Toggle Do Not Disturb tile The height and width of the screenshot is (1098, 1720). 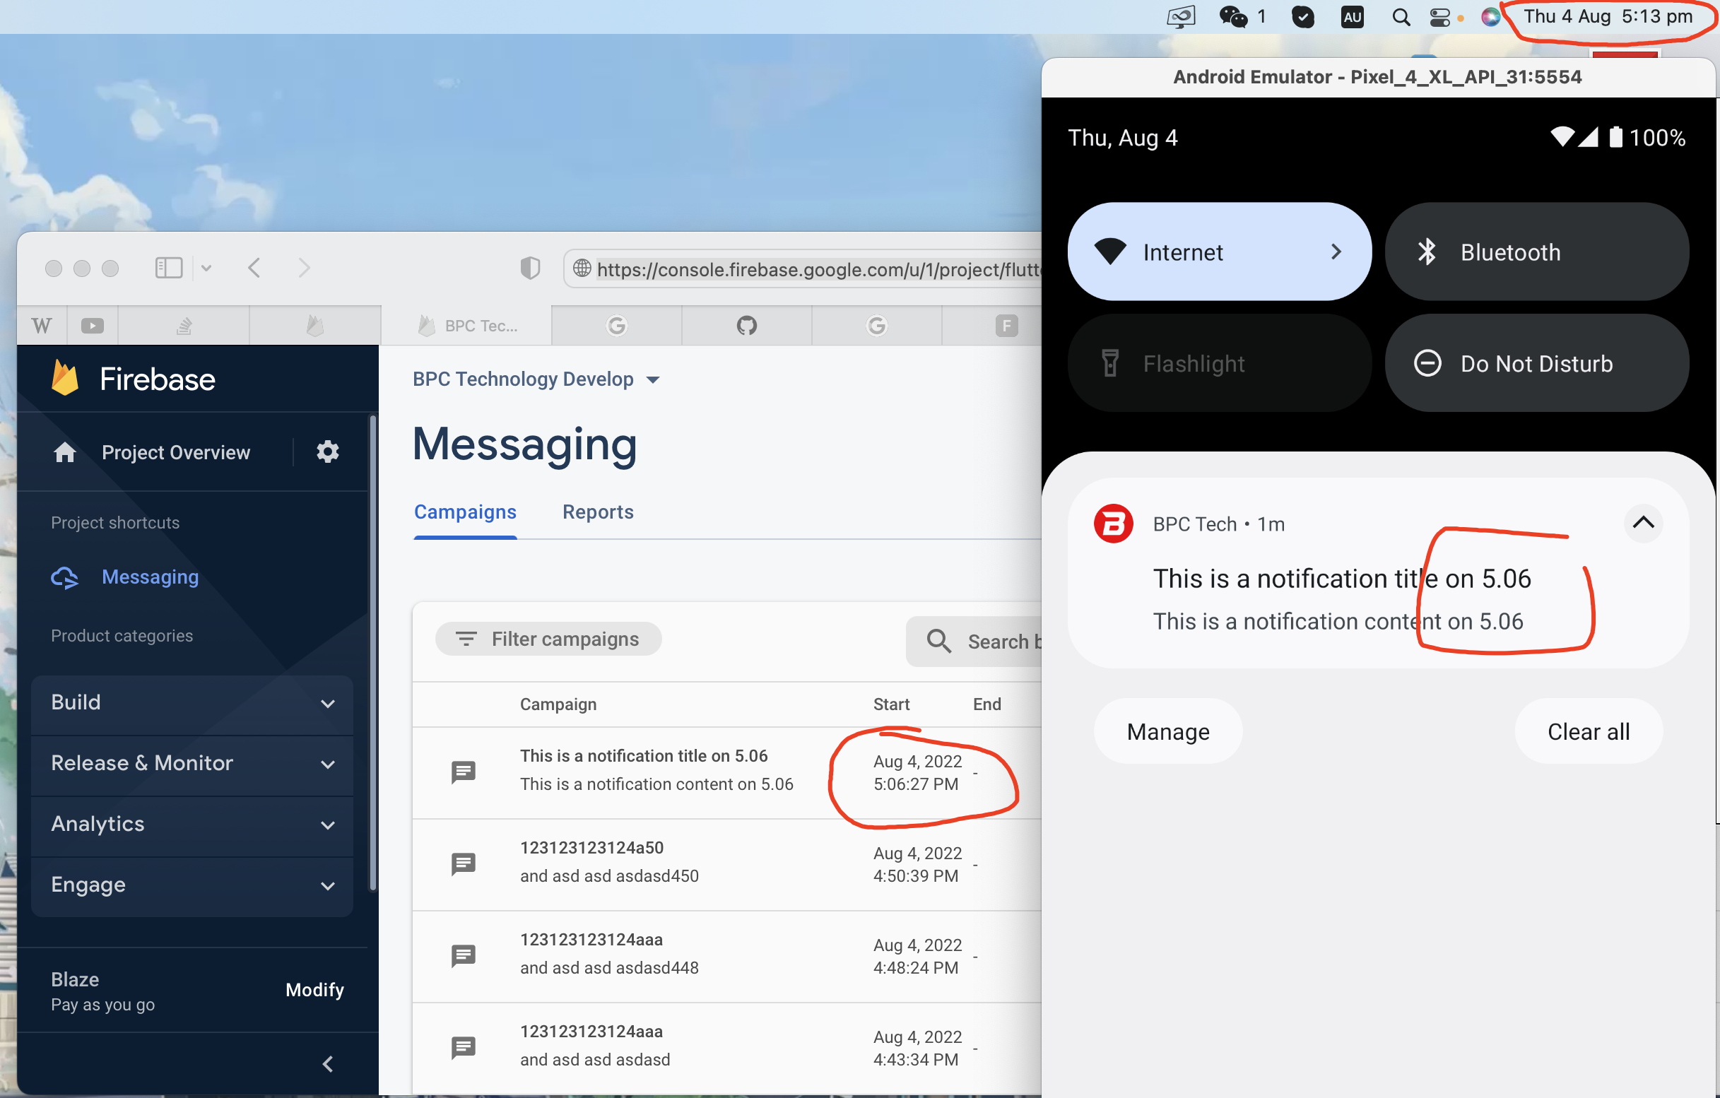(1536, 363)
